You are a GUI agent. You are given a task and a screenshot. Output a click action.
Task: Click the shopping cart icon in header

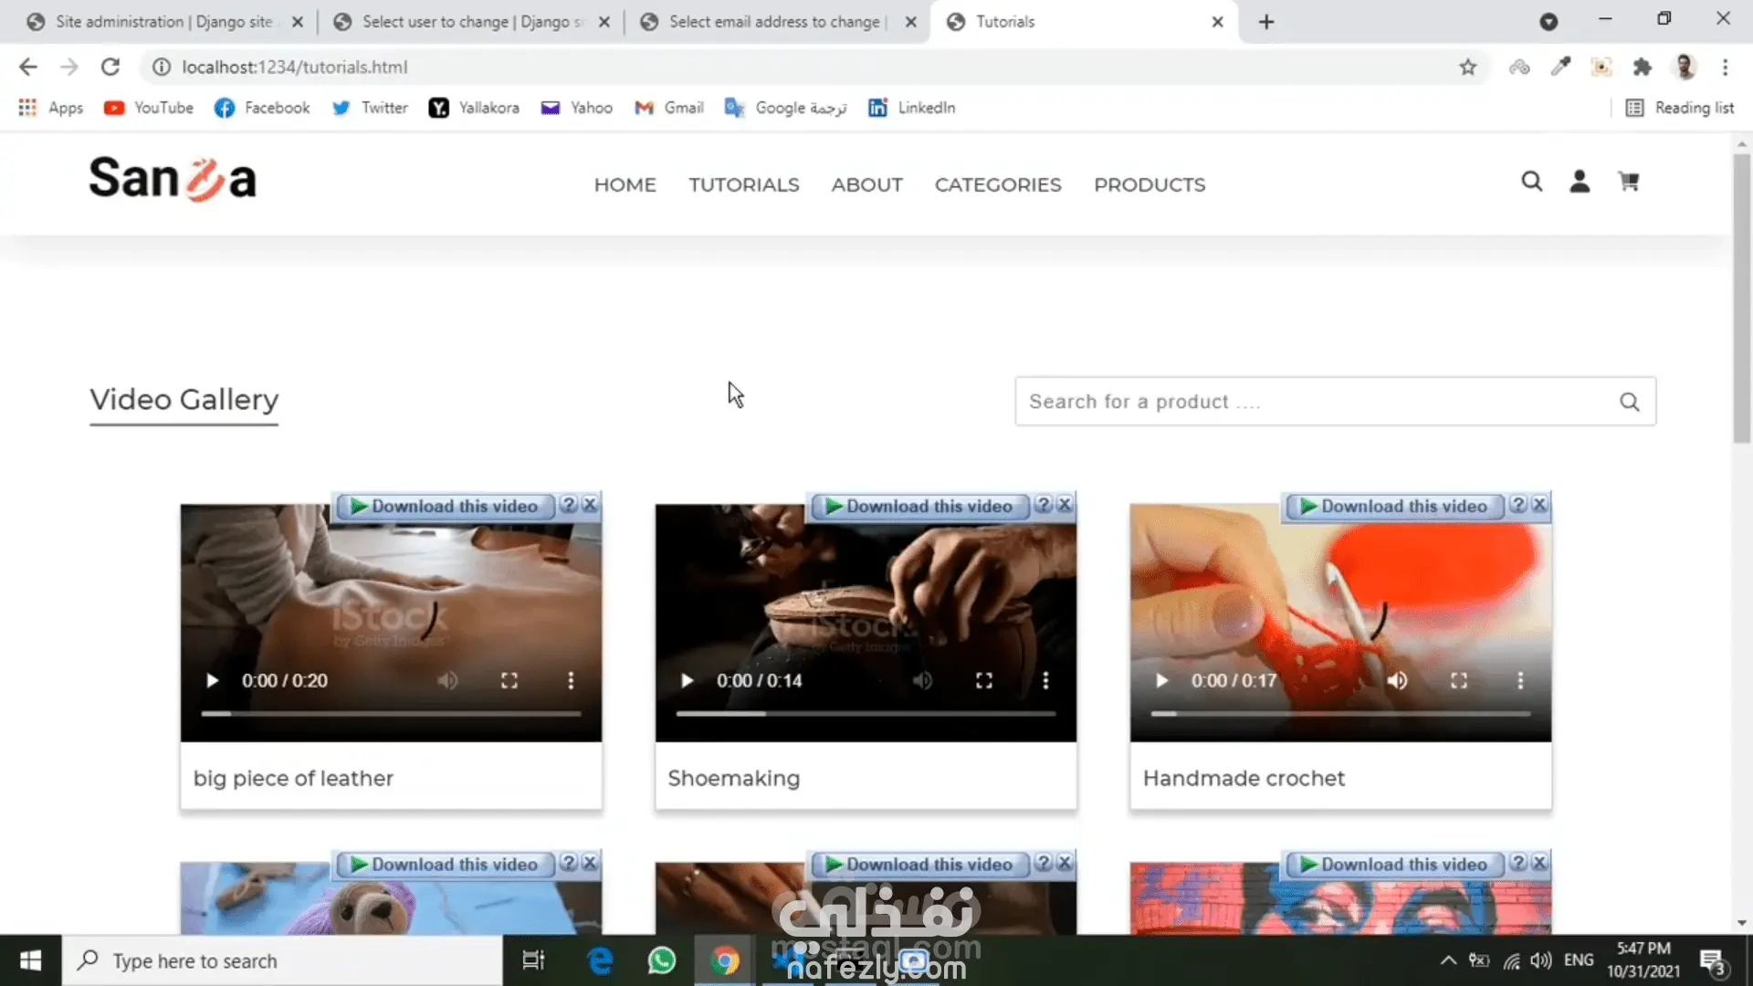(x=1628, y=182)
